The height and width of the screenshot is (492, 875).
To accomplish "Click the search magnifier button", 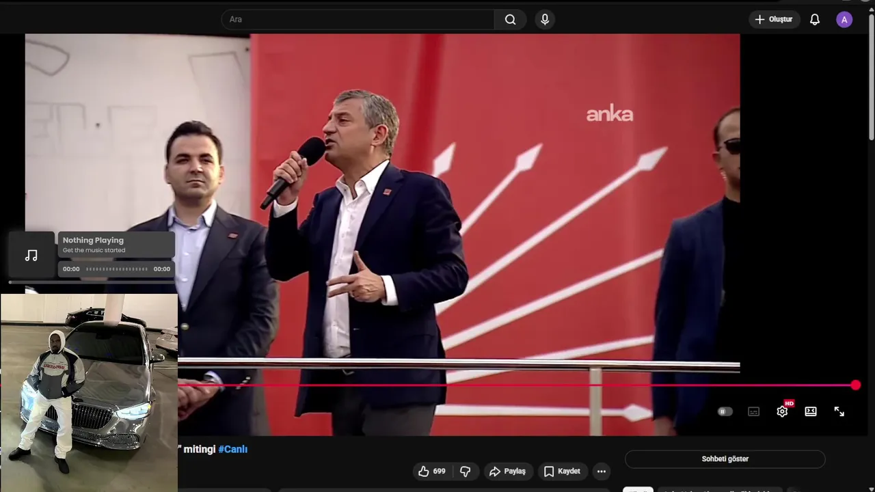I will coord(510,19).
